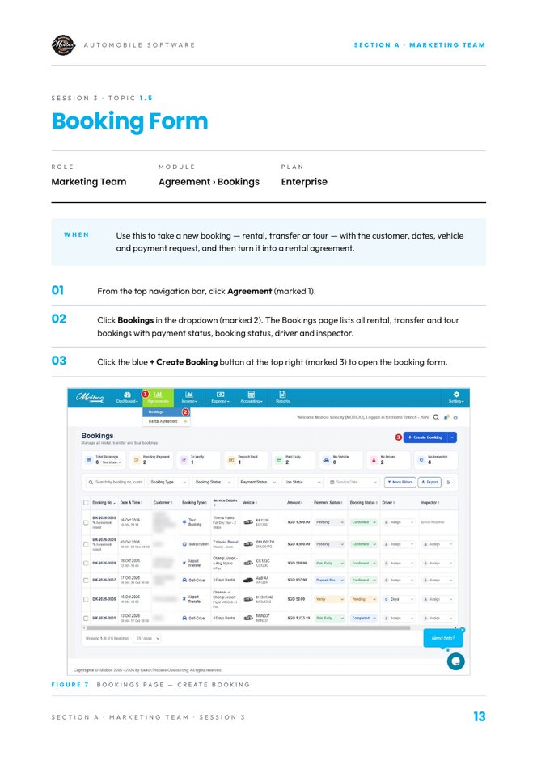Click the Self-Drive car icon in BK-2026-0007 row
The image size is (537, 760).
(184, 580)
